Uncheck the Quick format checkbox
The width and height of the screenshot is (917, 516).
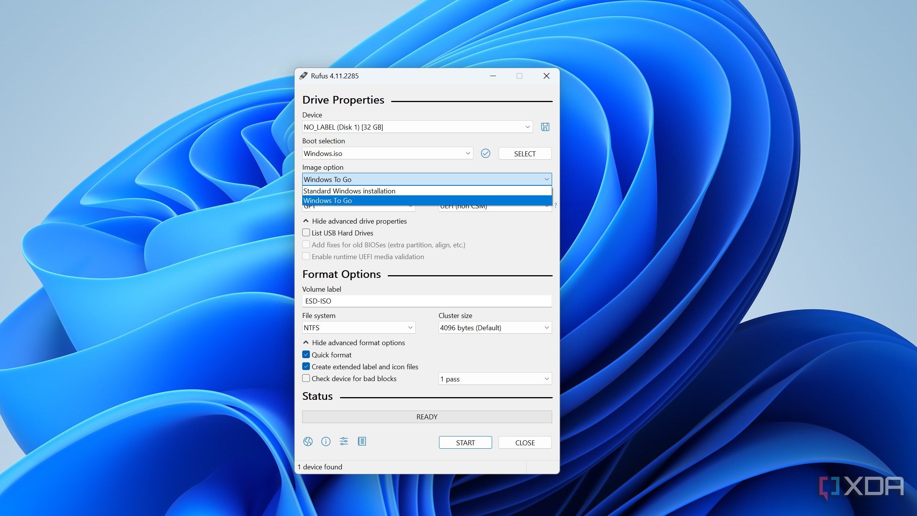pos(306,354)
